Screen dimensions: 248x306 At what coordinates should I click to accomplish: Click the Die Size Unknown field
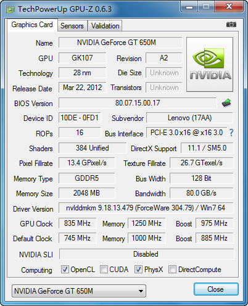(x=164, y=73)
